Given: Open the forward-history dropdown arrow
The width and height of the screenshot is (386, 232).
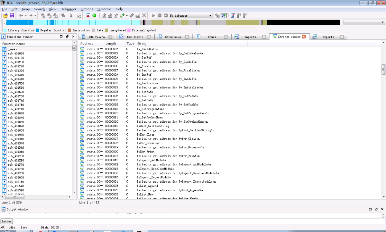Looking at the screenshot, I should 35,15.
